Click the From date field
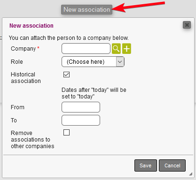 tap(81, 107)
